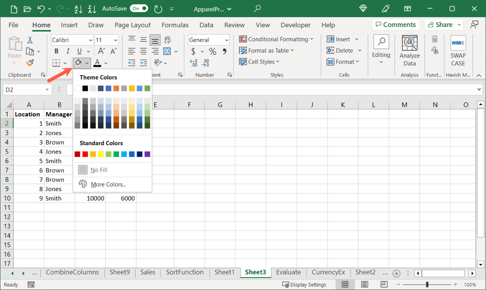Click the Font Color icon
The width and height of the screenshot is (486, 290).
pos(97,63)
